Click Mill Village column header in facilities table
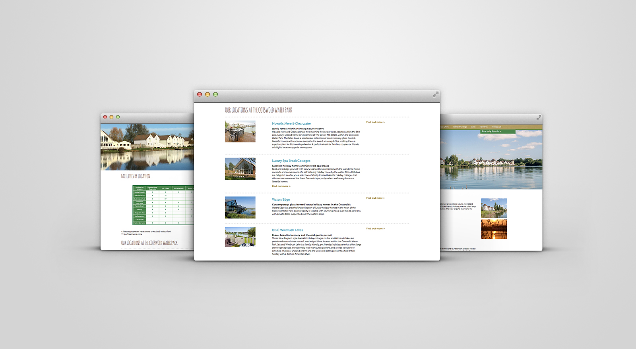 pos(165,188)
